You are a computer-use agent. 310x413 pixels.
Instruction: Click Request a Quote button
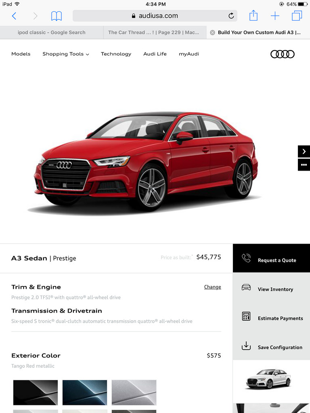coord(271,258)
